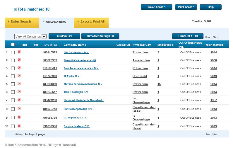The height and width of the screenshot is (148, 233).
Task: Open M. Eyrice B.V. company link
Action: coord(72,76)
